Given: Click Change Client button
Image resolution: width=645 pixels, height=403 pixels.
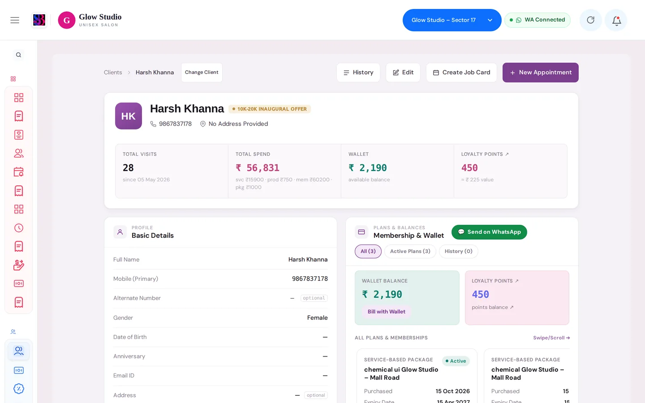Looking at the screenshot, I should (202, 73).
